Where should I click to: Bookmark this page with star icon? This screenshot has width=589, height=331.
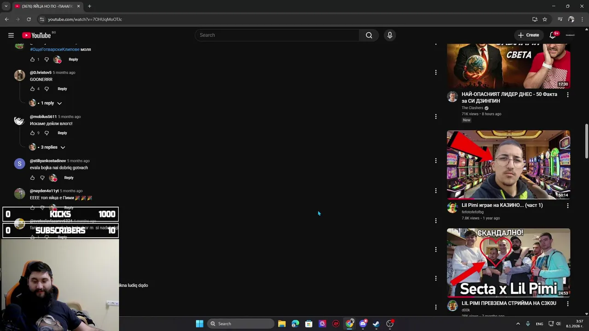coord(545,19)
